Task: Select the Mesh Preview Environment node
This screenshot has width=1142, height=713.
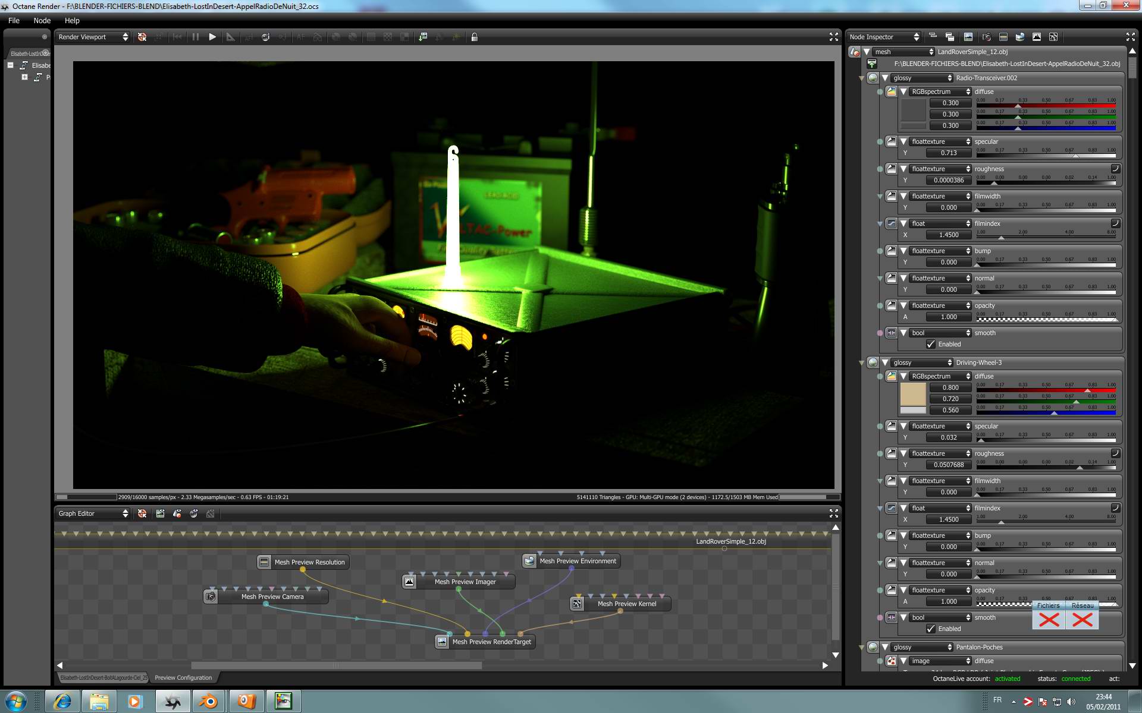Action: (577, 561)
